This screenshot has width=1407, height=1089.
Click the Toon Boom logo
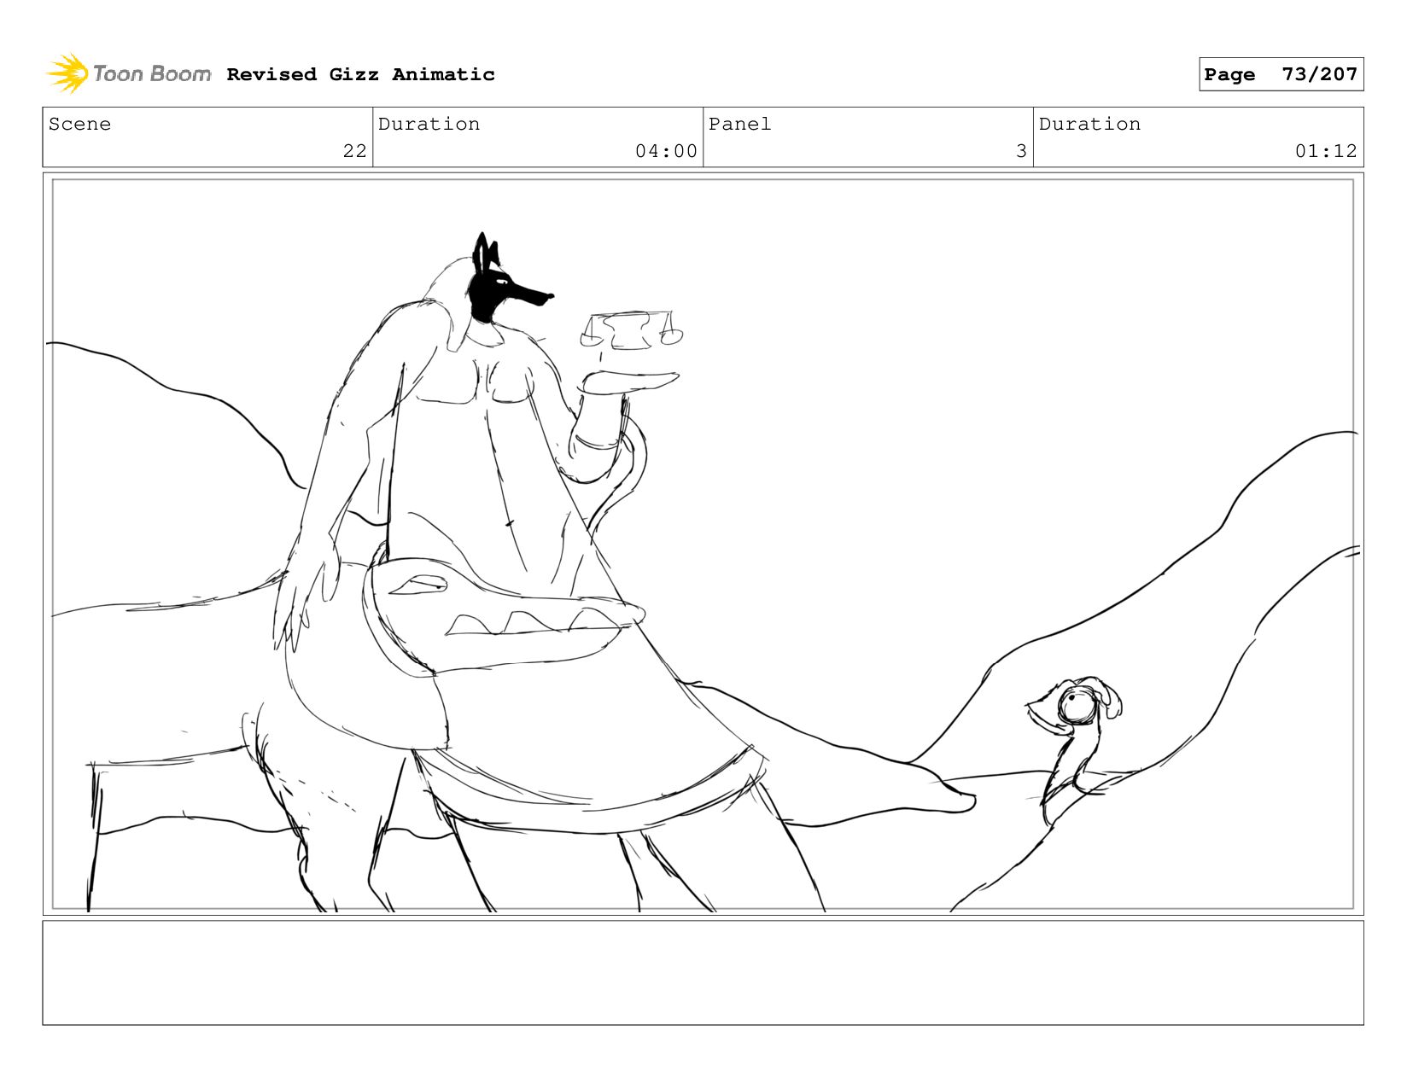tap(129, 73)
